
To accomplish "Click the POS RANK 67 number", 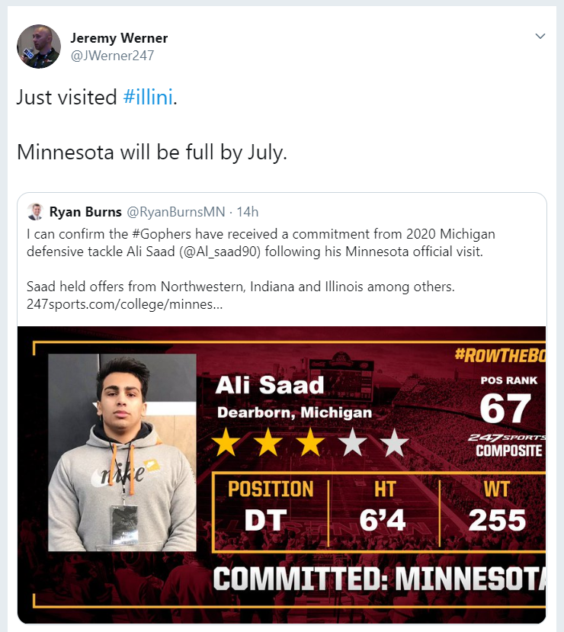I will click(x=505, y=409).
